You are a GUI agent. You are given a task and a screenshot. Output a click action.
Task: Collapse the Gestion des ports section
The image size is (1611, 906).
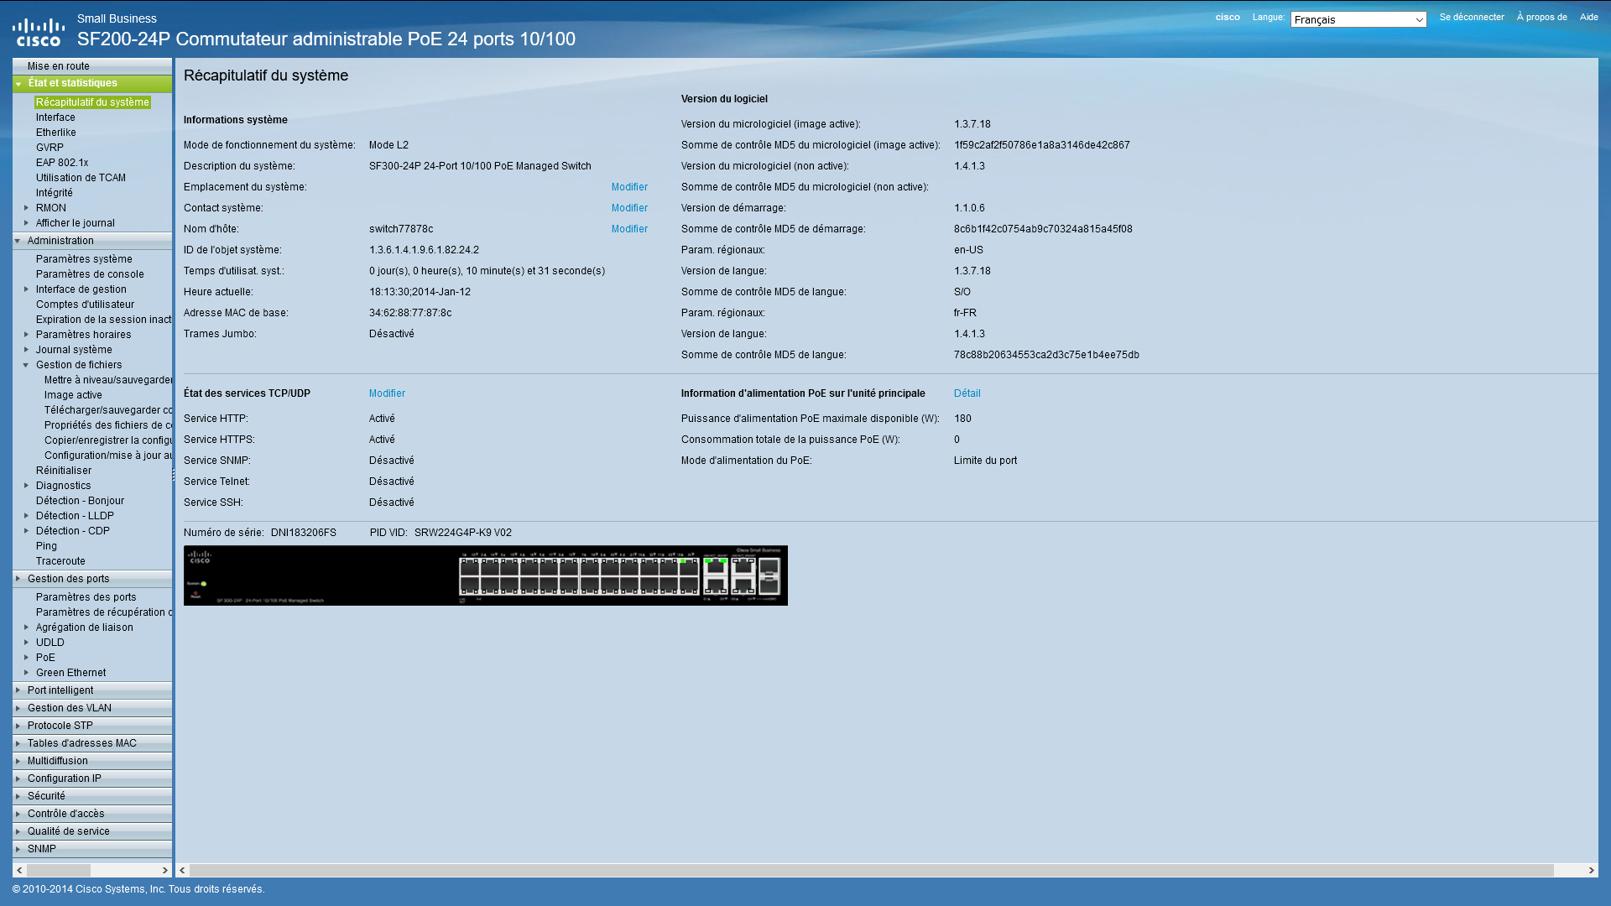[x=18, y=579]
